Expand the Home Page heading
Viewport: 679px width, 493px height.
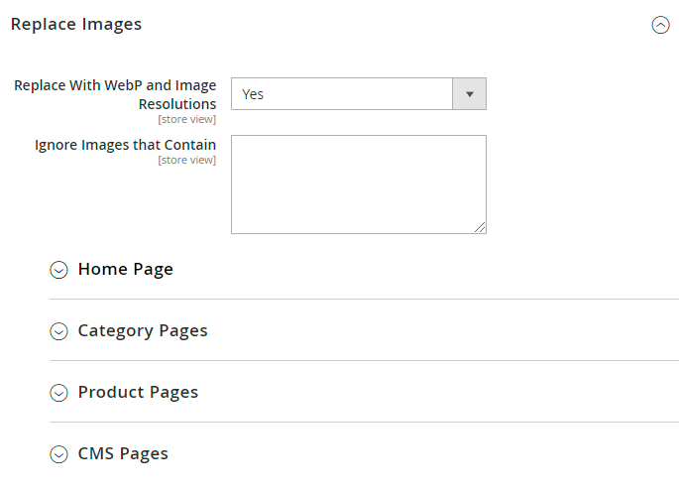pos(126,269)
